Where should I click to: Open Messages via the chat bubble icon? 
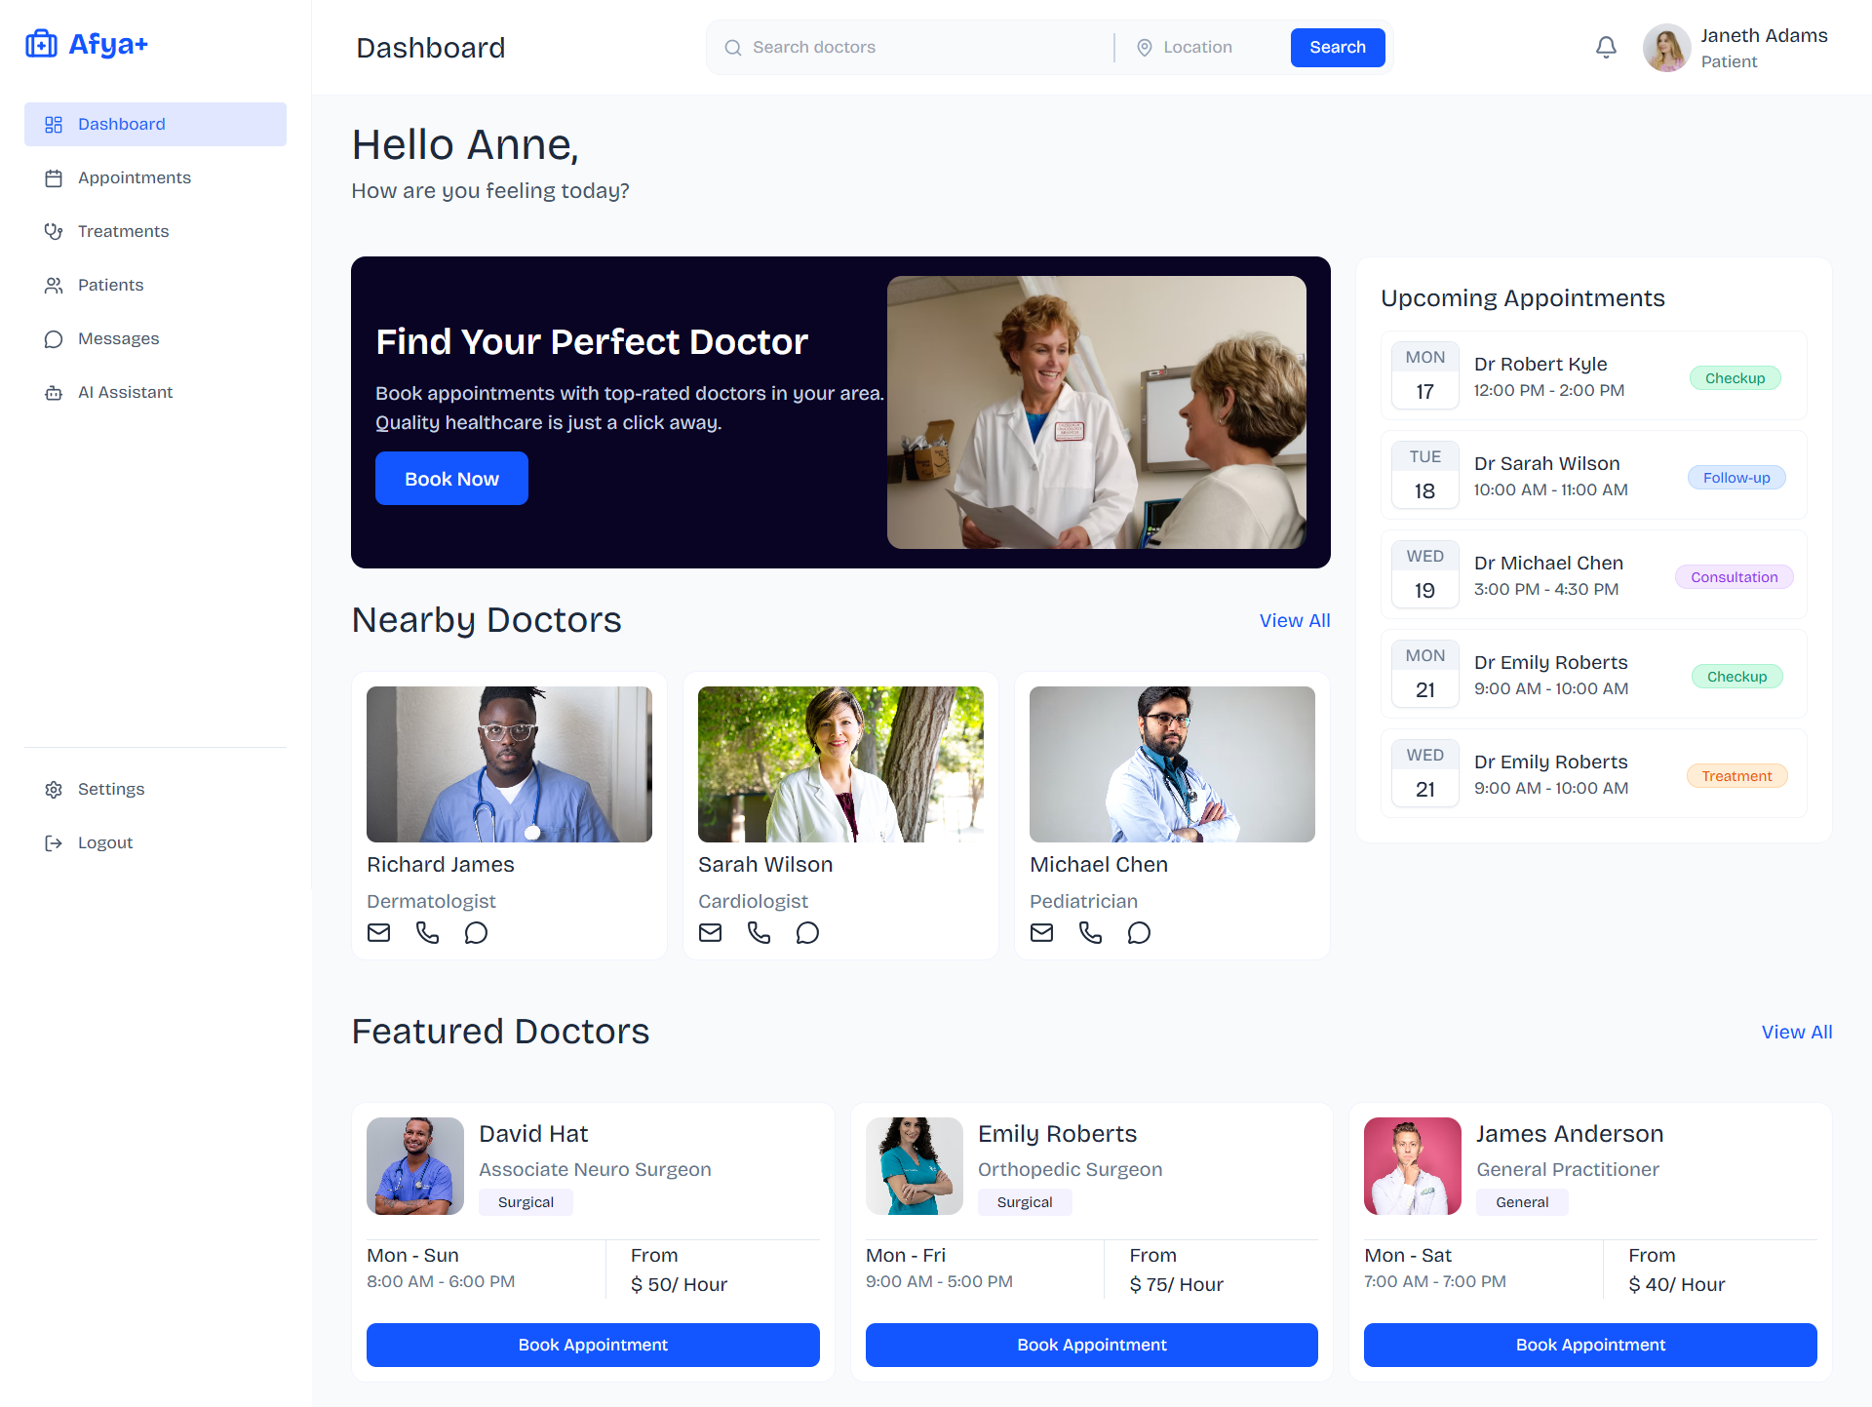point(54,338)
